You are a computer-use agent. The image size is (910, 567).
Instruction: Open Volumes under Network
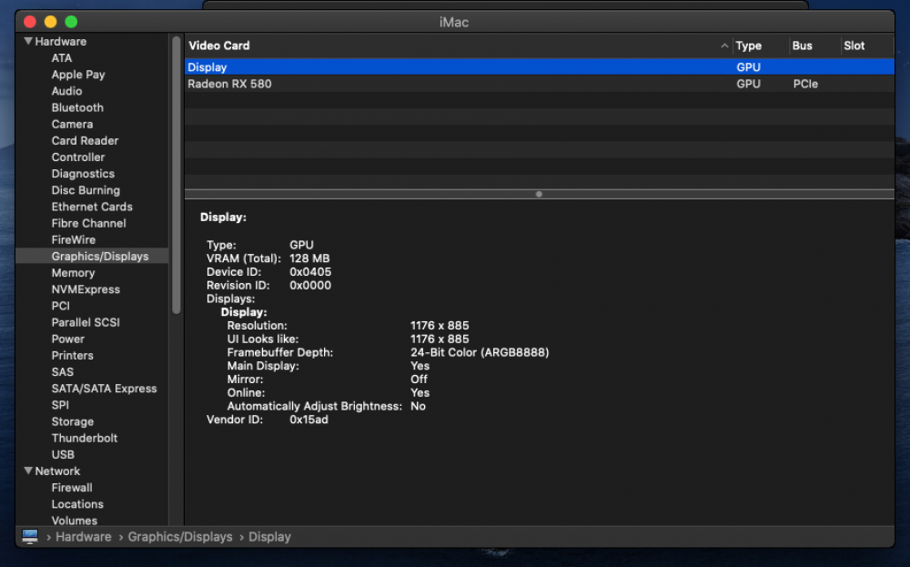75,521
